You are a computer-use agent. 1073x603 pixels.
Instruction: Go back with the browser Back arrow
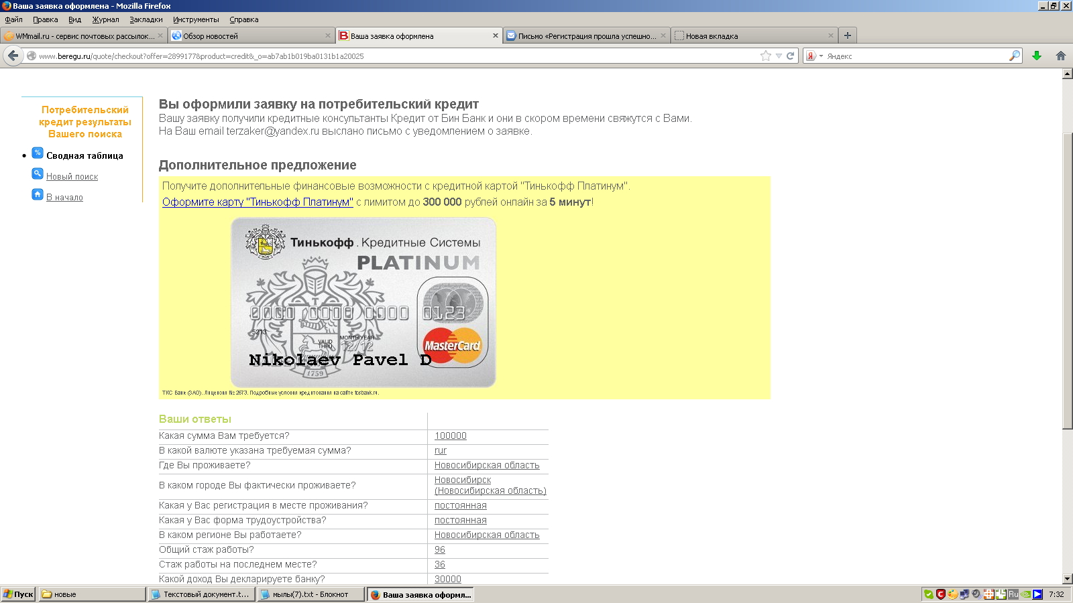[13, 56]
